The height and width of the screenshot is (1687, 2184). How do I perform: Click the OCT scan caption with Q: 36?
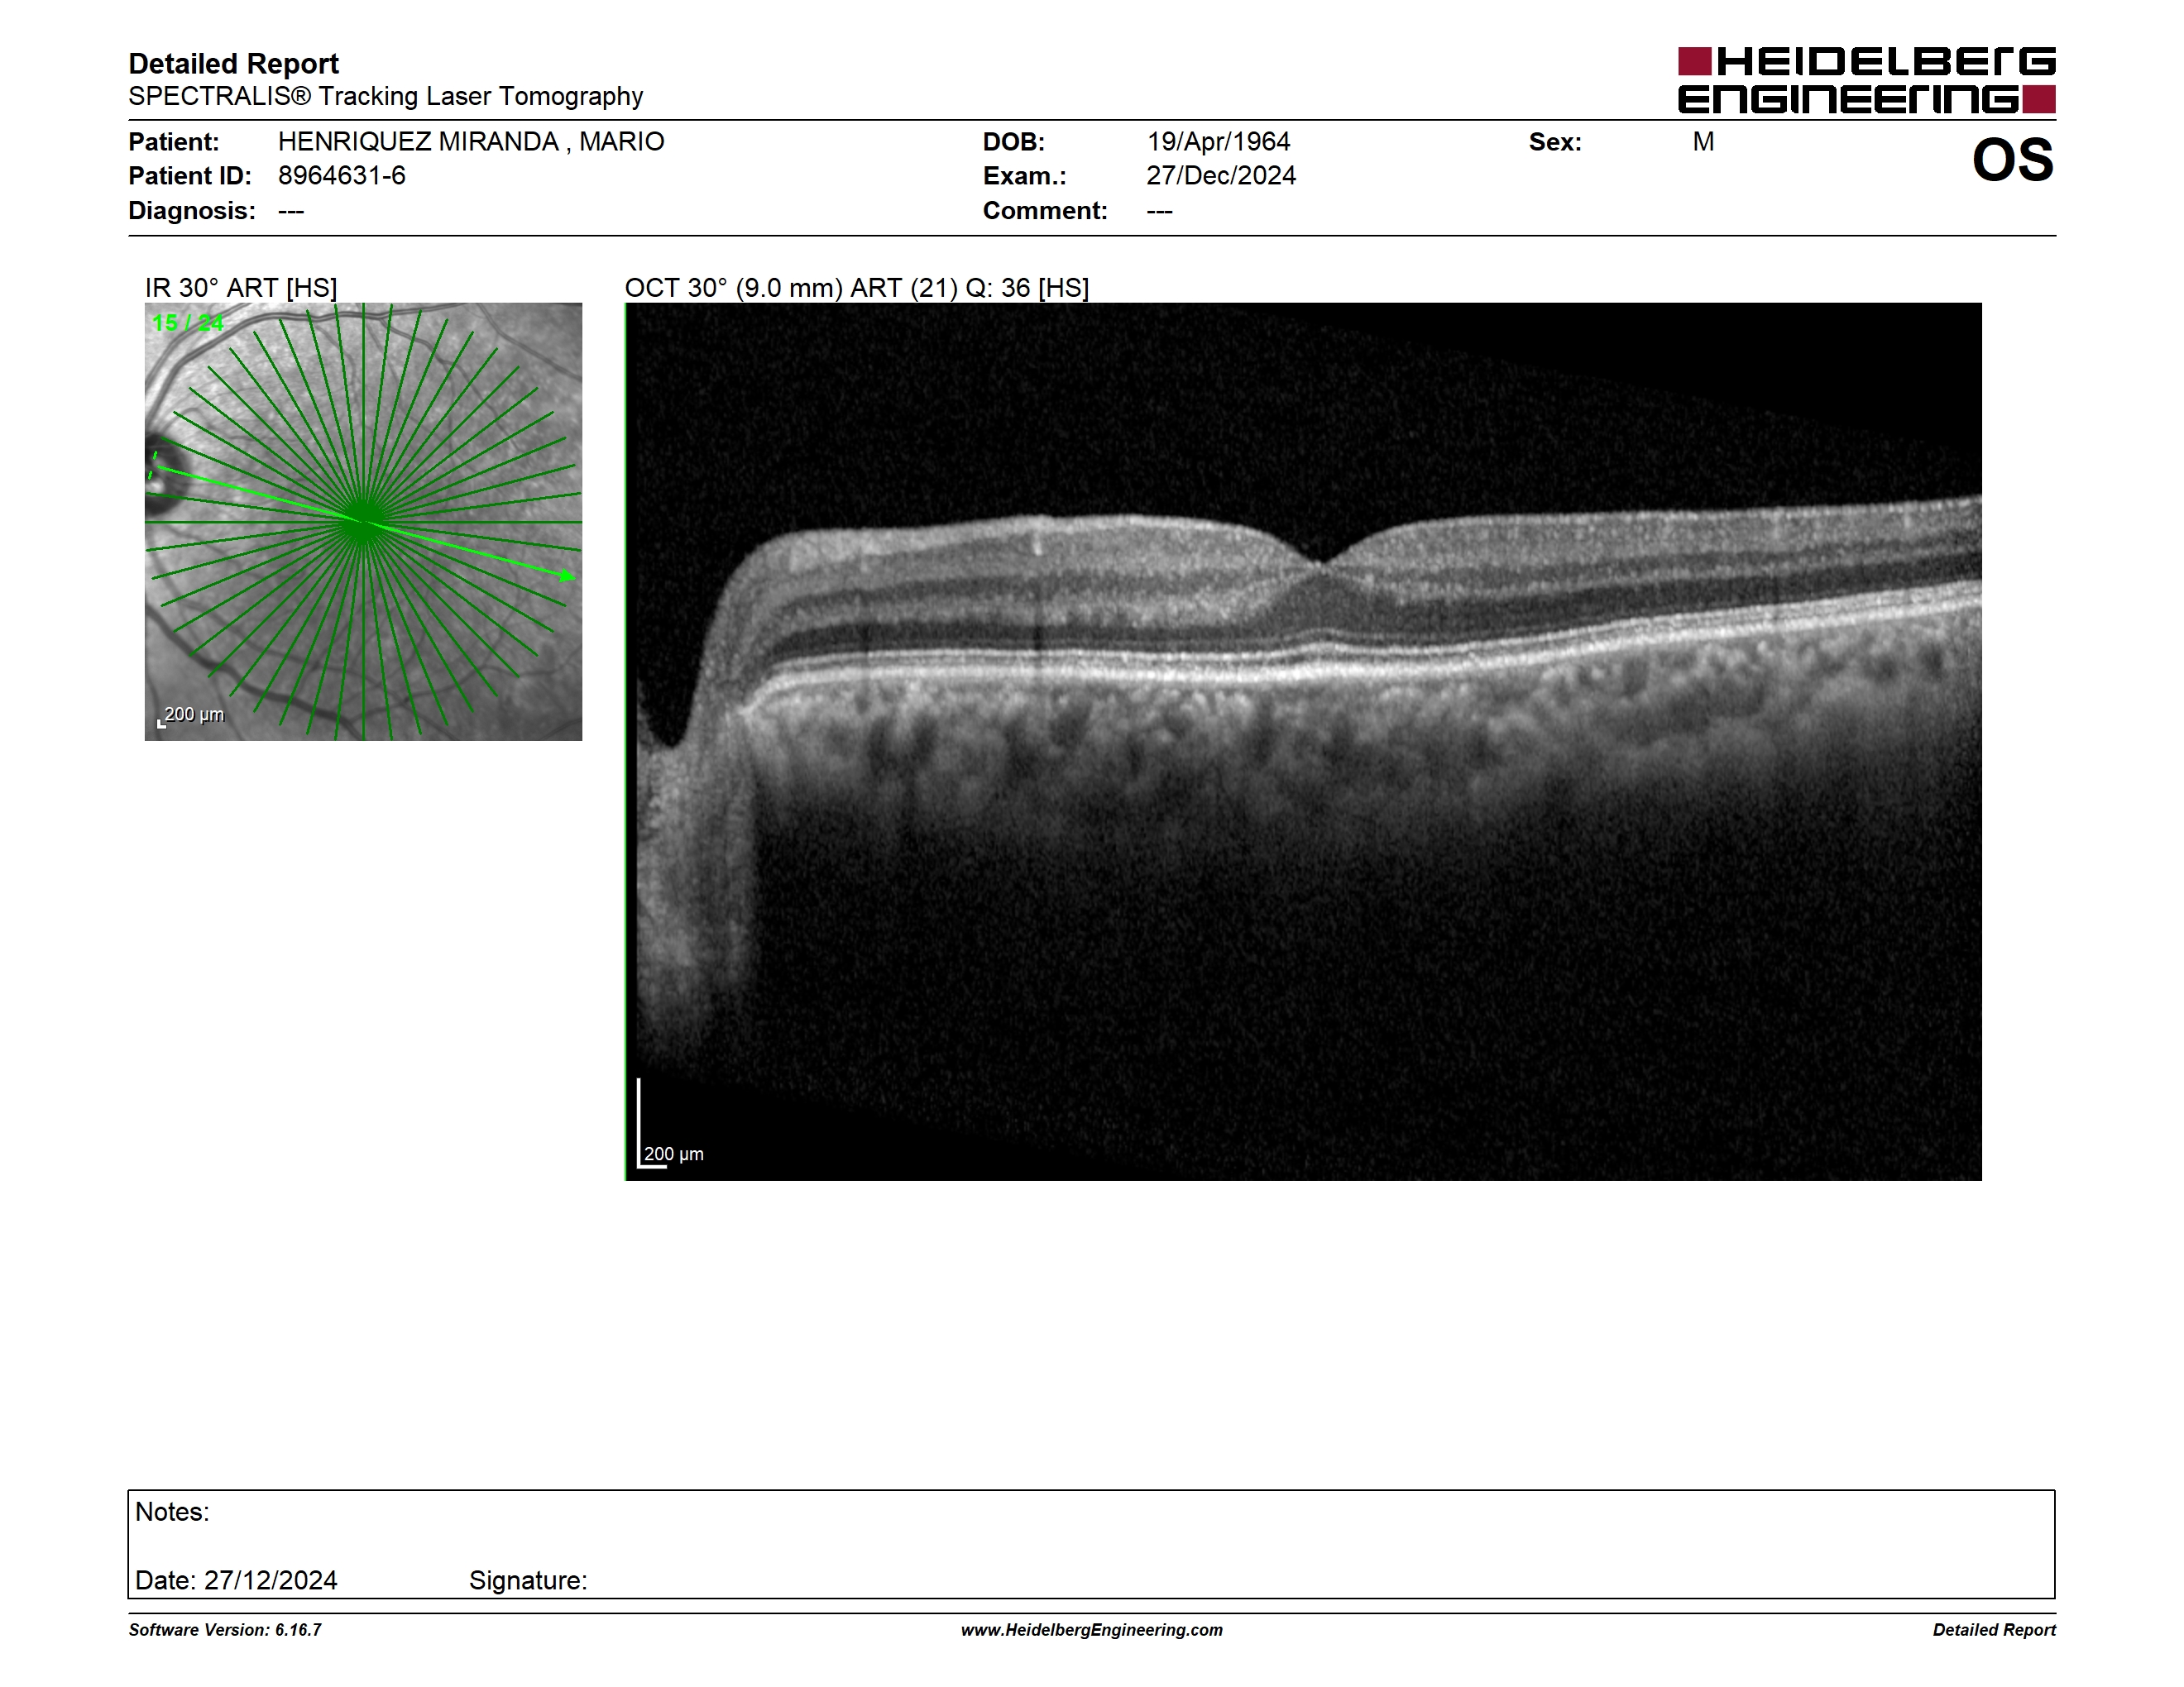(x=857, y=288)
